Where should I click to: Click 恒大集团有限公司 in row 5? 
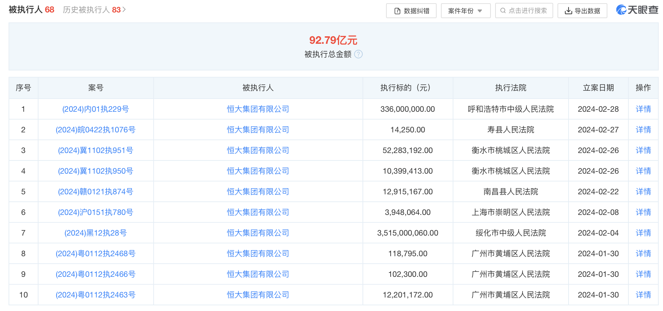click(x=258, y=192)
